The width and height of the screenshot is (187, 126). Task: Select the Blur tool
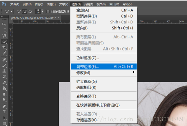[4, 94]
